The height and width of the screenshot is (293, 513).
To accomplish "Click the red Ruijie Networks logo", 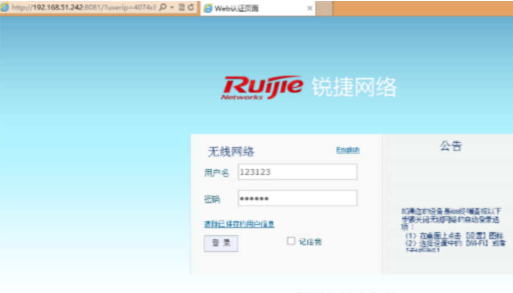I will (x=262, y=87).
